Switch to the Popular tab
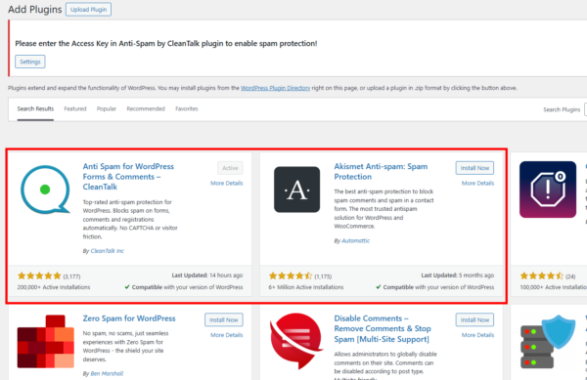The width and height of the screenshot is (587, 380). tap(107, 108)
